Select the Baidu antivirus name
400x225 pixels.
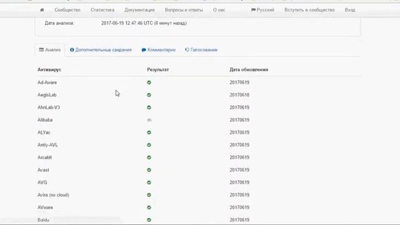click(x=43, y=220)
